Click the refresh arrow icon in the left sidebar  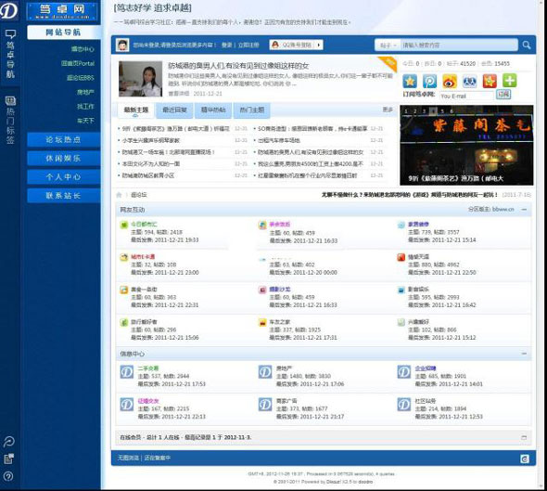pos(8,442)
